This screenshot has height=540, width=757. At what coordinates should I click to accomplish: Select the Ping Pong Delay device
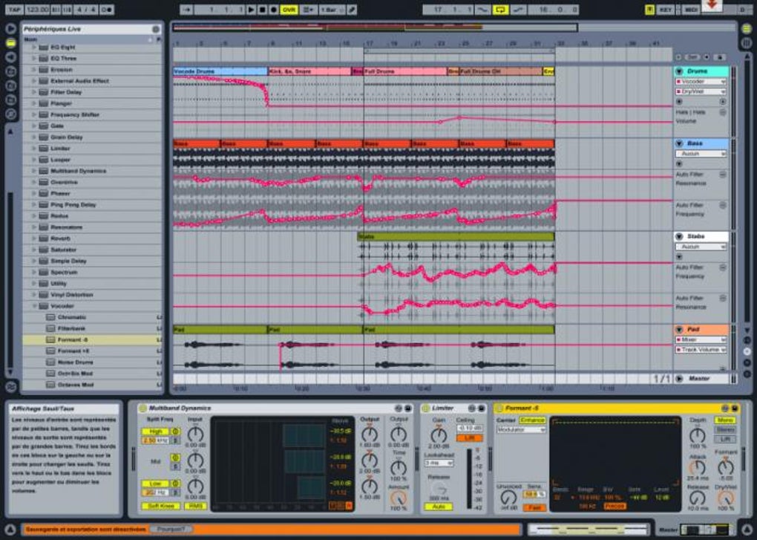(x=92, y=205)
